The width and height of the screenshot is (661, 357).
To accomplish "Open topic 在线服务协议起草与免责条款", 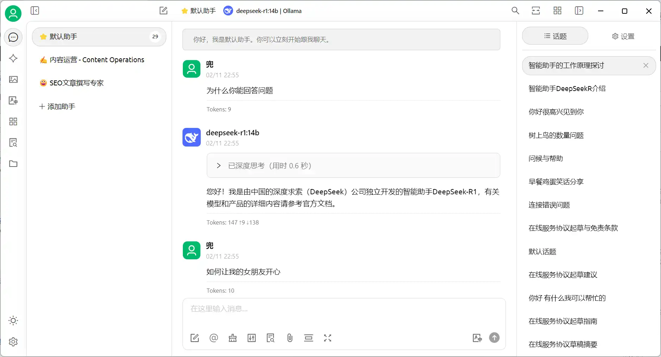I will point(589,228).
